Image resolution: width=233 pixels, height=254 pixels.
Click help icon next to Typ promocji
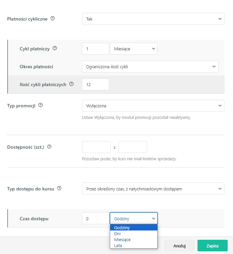click(x=40, y=105)
